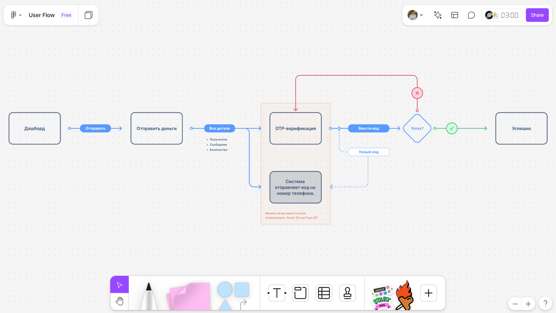556x313 pixels.
Task: Expand the avatar account dropdown
Action: (x=422, y=15)
